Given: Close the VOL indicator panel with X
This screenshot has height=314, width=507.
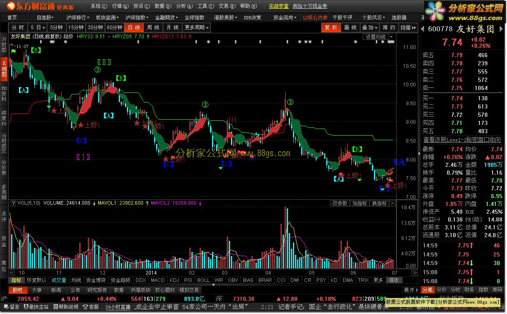Looking at the screenshot, I should pos(392,203).
